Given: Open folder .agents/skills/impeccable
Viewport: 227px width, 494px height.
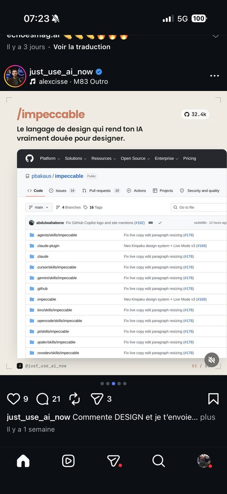Looking at the screenshot, I should (x=57, y=235).
